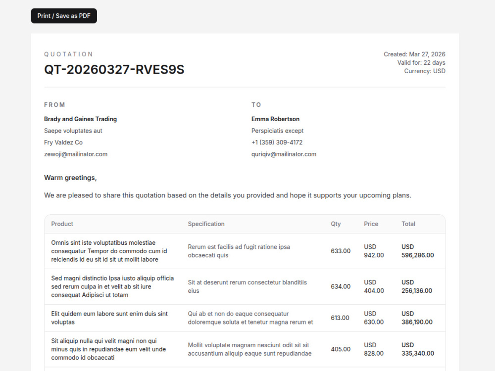Select sender name Brady and Gaines Trading

click(x=81, y=119)
